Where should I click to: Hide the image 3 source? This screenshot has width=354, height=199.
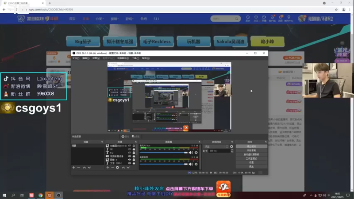[130, 160]
